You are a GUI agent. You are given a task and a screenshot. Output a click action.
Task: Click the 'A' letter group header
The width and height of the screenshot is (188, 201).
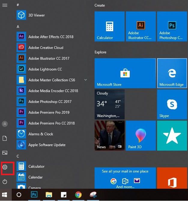[x=18, y=27]
